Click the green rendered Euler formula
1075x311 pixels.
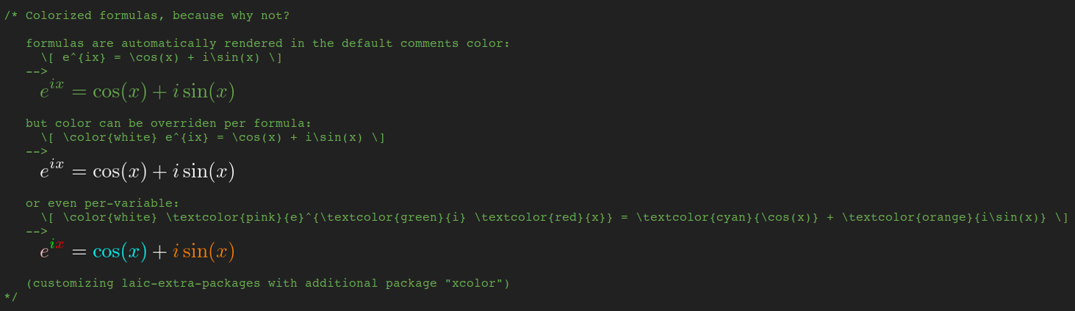137,91
